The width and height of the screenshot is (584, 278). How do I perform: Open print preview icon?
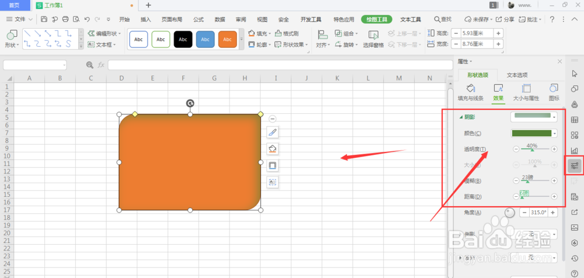(x=77, y=19)
